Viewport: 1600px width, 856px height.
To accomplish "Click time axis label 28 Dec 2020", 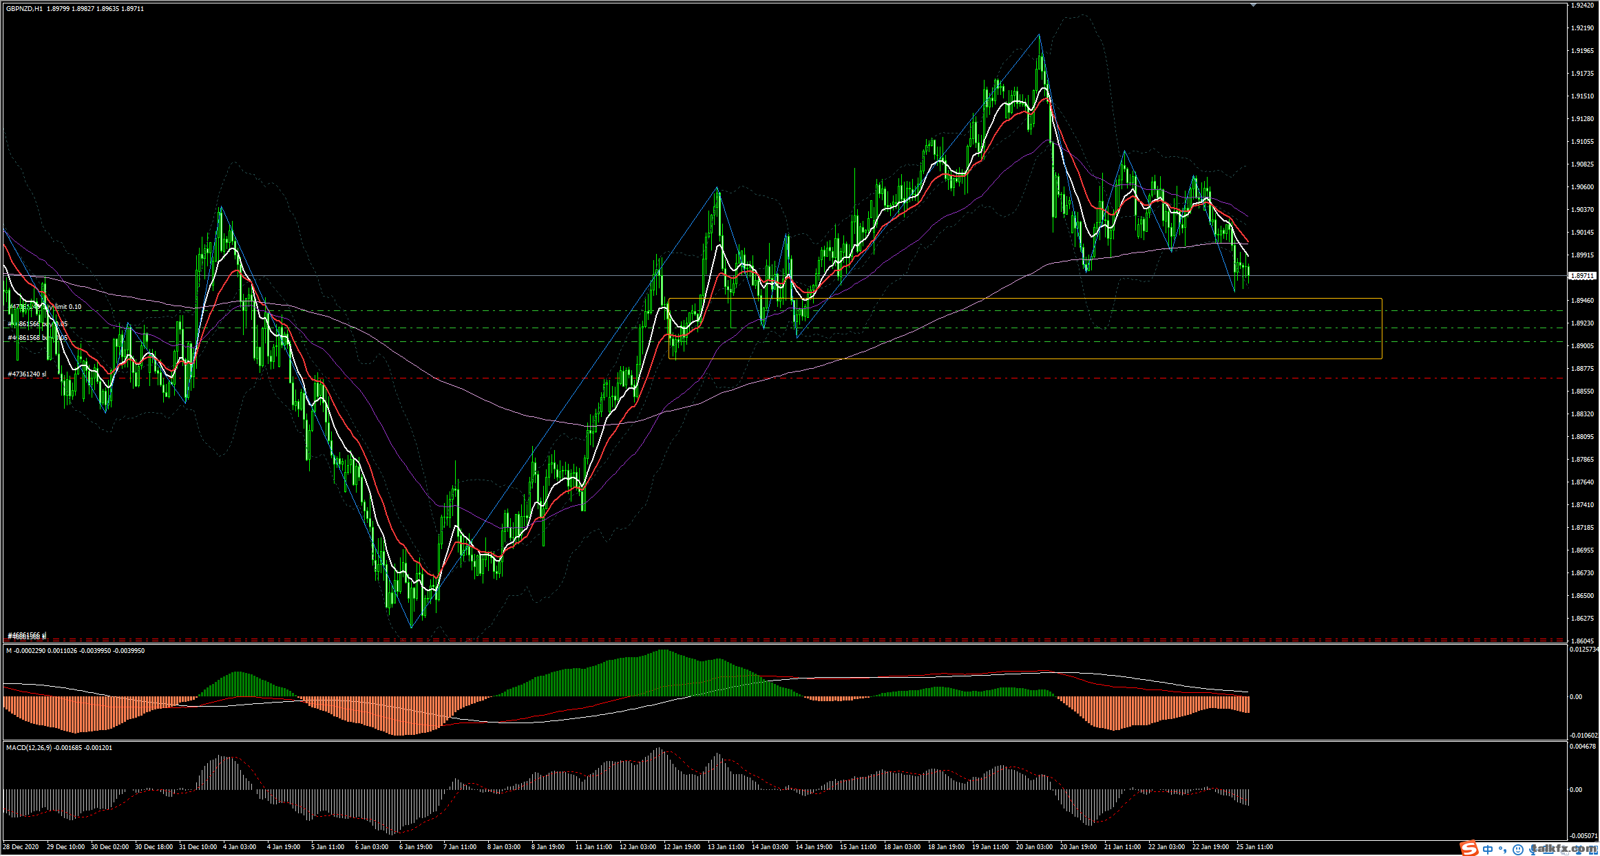I will (20, 847).
